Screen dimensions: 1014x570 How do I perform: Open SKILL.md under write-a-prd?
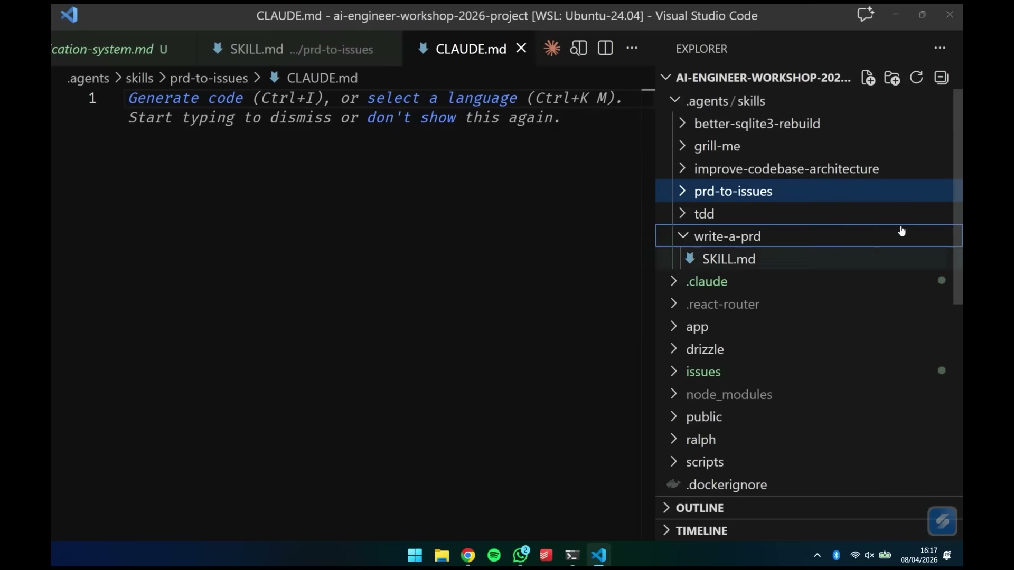[x=808, y=259]
